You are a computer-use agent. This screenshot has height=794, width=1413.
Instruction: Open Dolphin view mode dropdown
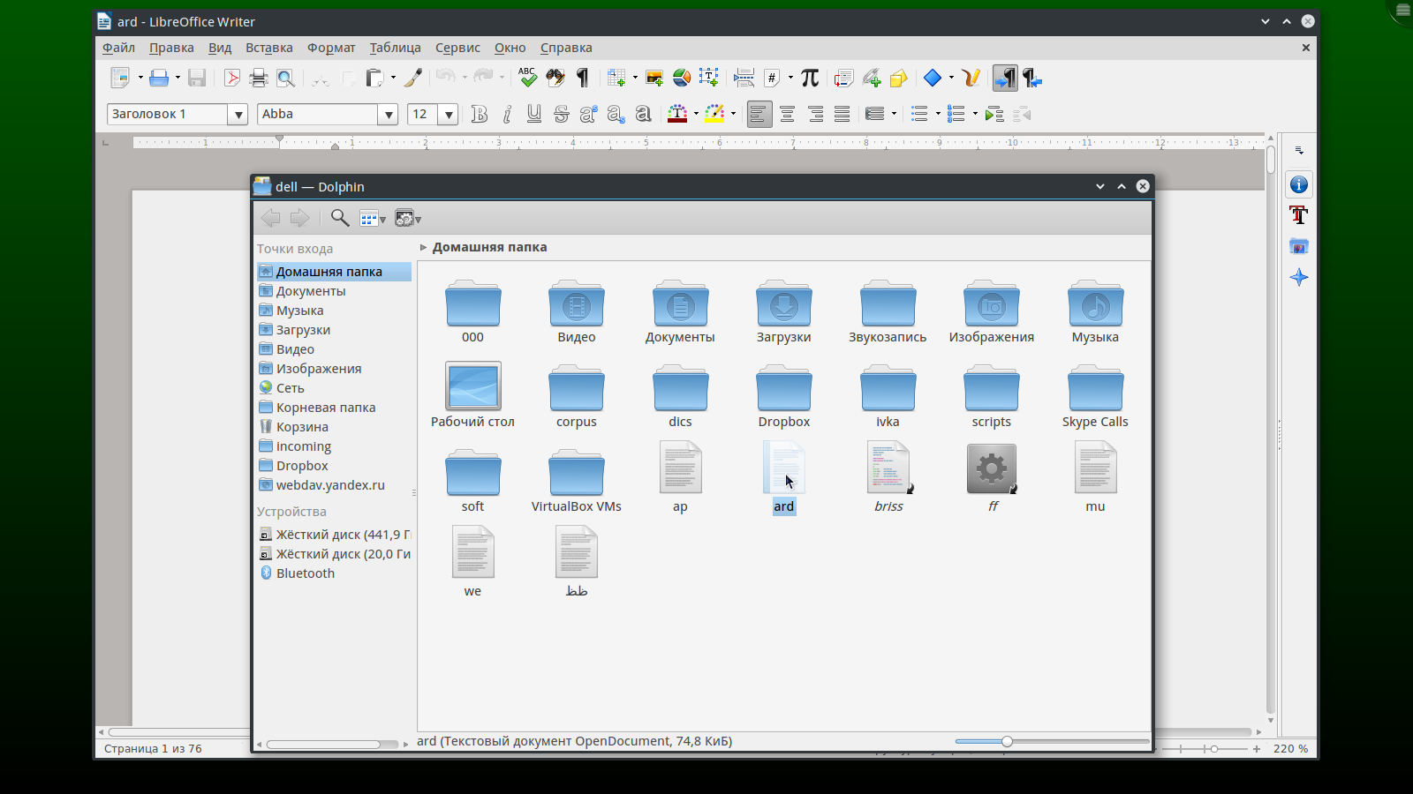(x=373, y=219)
